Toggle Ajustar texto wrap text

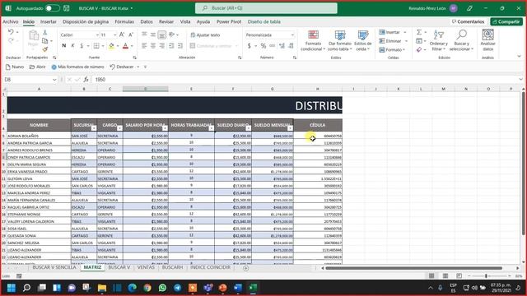pos(205,35)
